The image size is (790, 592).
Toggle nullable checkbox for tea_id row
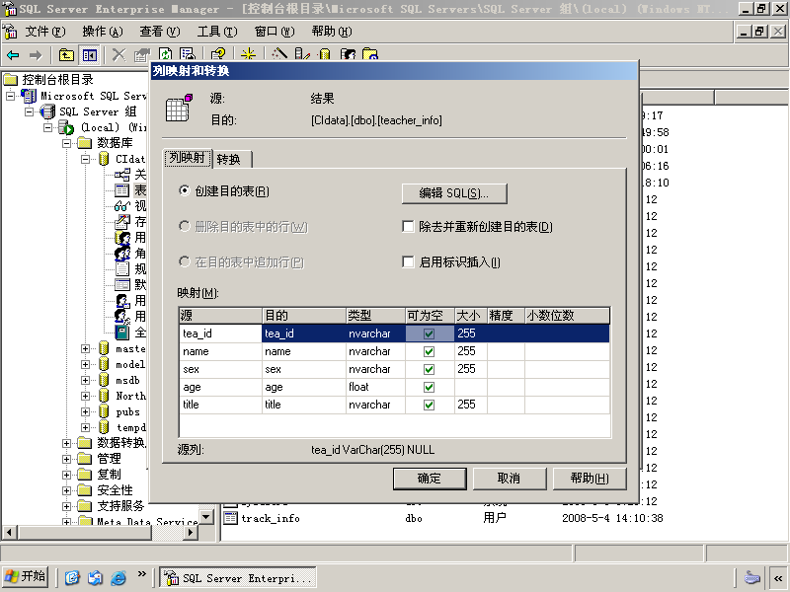(x=429, y=333)
